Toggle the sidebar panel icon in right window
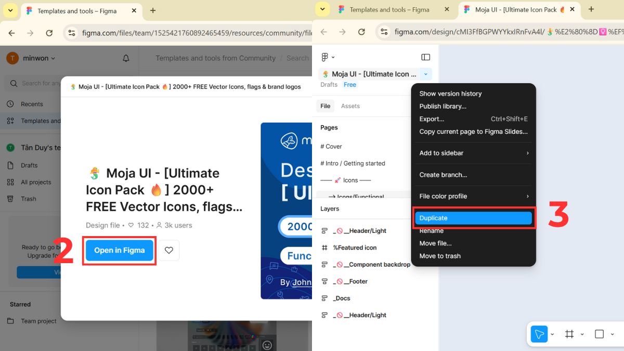Viewport: 624px width, 351px height. click(x=425, y=57)
